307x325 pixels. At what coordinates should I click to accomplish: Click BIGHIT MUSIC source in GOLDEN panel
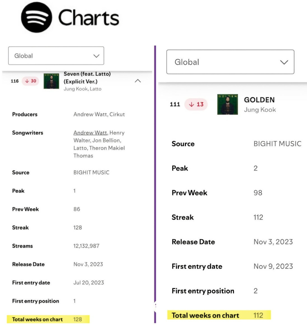(x=277, y=144)
